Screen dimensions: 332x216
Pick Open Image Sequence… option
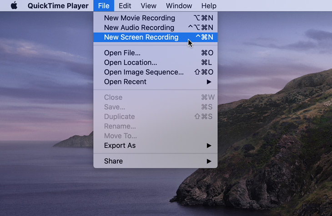click(x=144, y=72)
